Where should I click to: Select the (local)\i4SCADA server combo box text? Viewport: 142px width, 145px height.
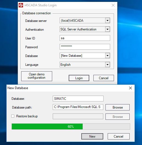(x=72, y=21)
